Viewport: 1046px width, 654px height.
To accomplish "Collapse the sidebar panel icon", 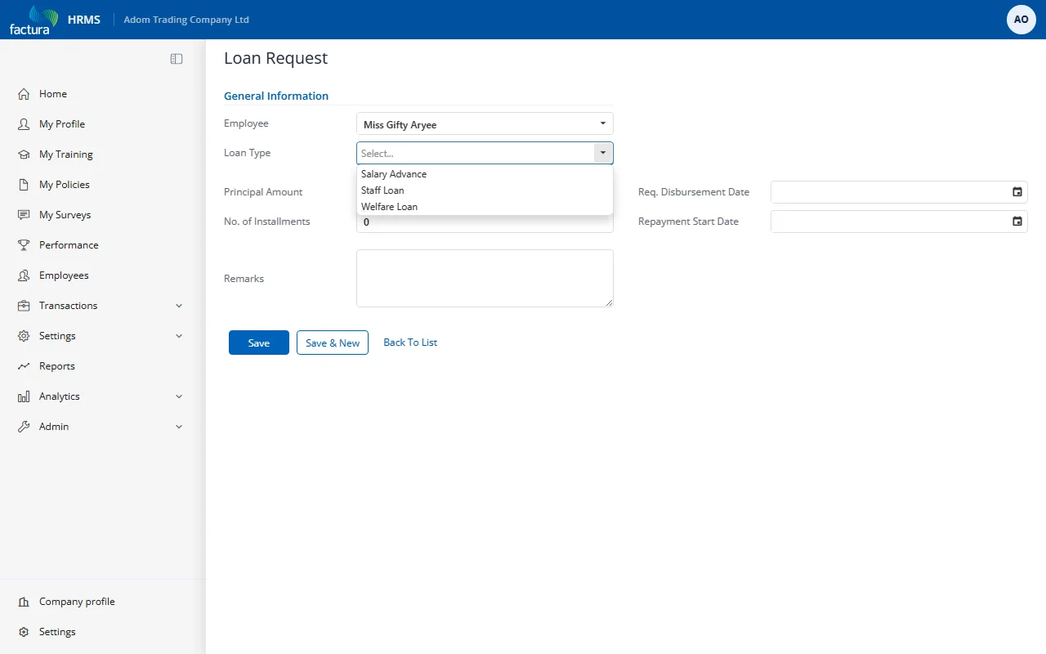I will coord(177,59).
